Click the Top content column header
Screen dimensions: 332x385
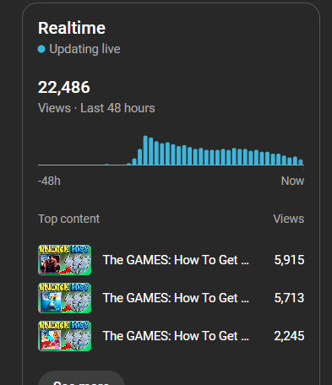[x=68, y=219]
